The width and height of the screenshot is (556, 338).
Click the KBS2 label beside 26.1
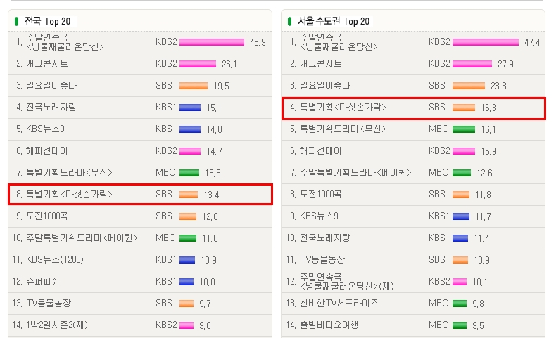pos(166,64)
